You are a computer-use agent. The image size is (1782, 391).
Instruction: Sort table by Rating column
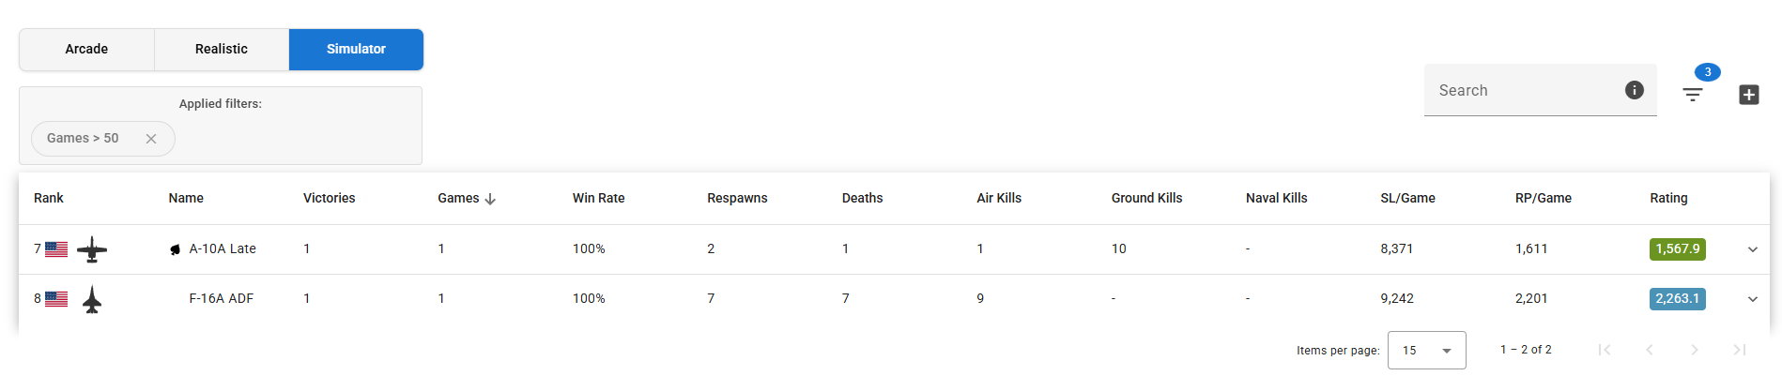click(1668, 198)
